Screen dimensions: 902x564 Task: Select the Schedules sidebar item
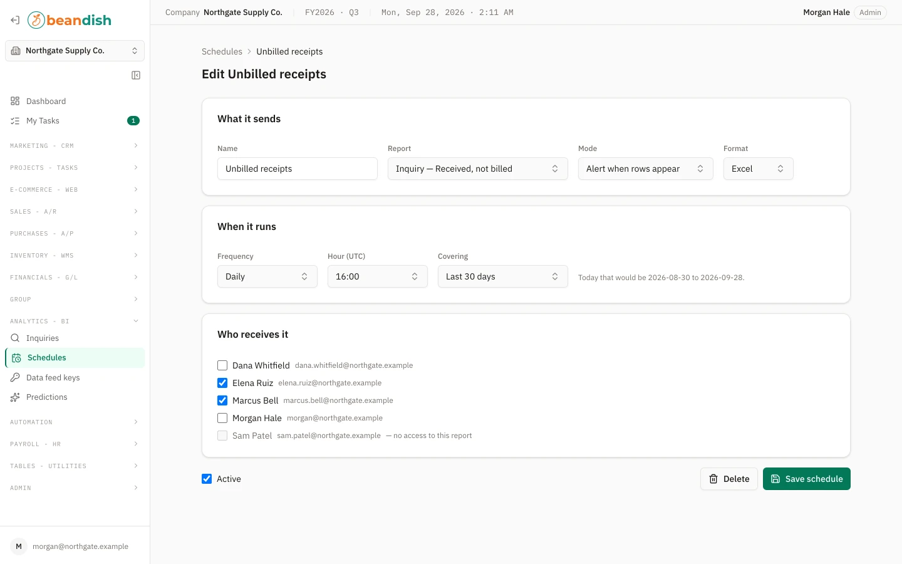(75, 358)
